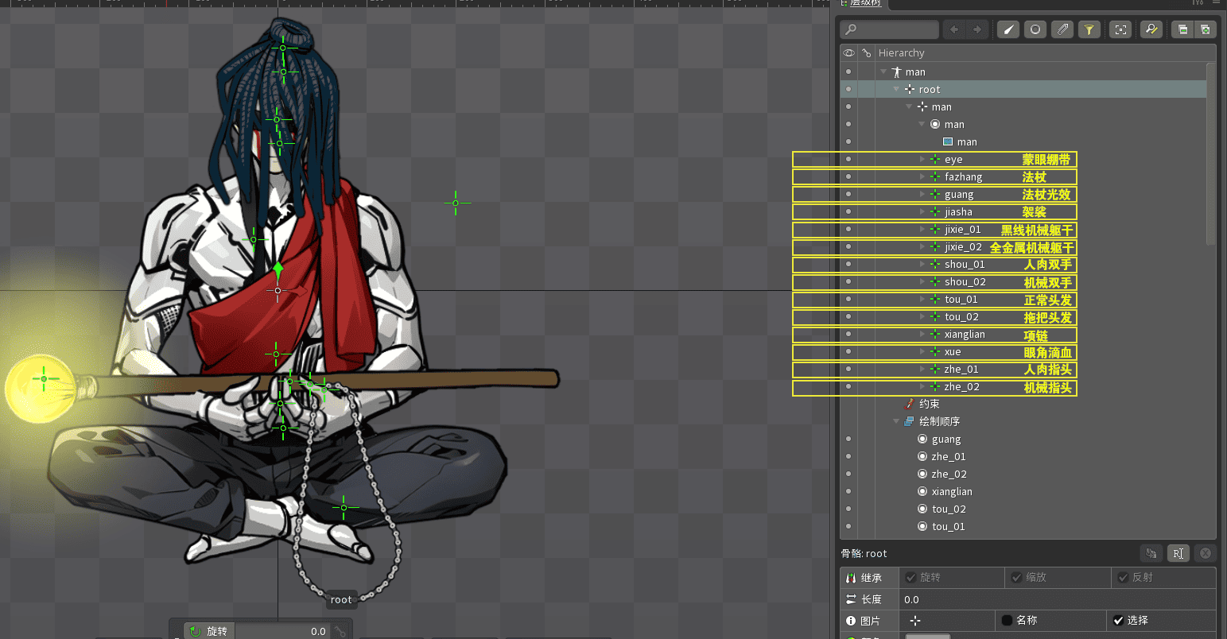Toggle the attachment filter paperclip icon
The width and height of the screenshot is (1227, 639).
(x=1062, y=30)
